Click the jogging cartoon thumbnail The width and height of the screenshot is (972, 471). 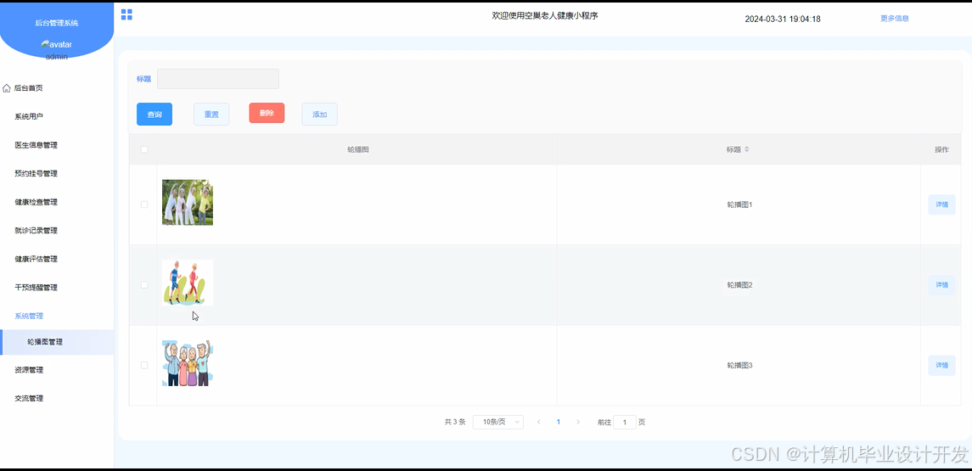pyautogui.click(x=188, y=283)
